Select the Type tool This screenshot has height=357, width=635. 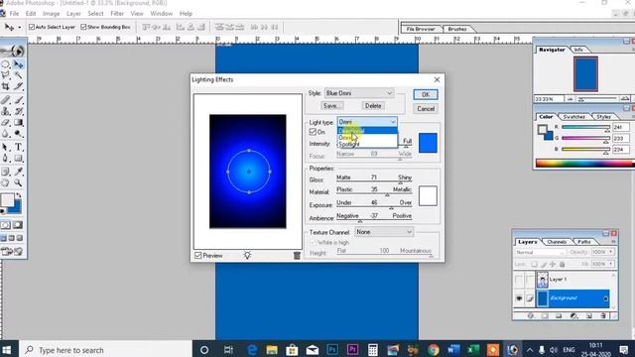[18, 147]
